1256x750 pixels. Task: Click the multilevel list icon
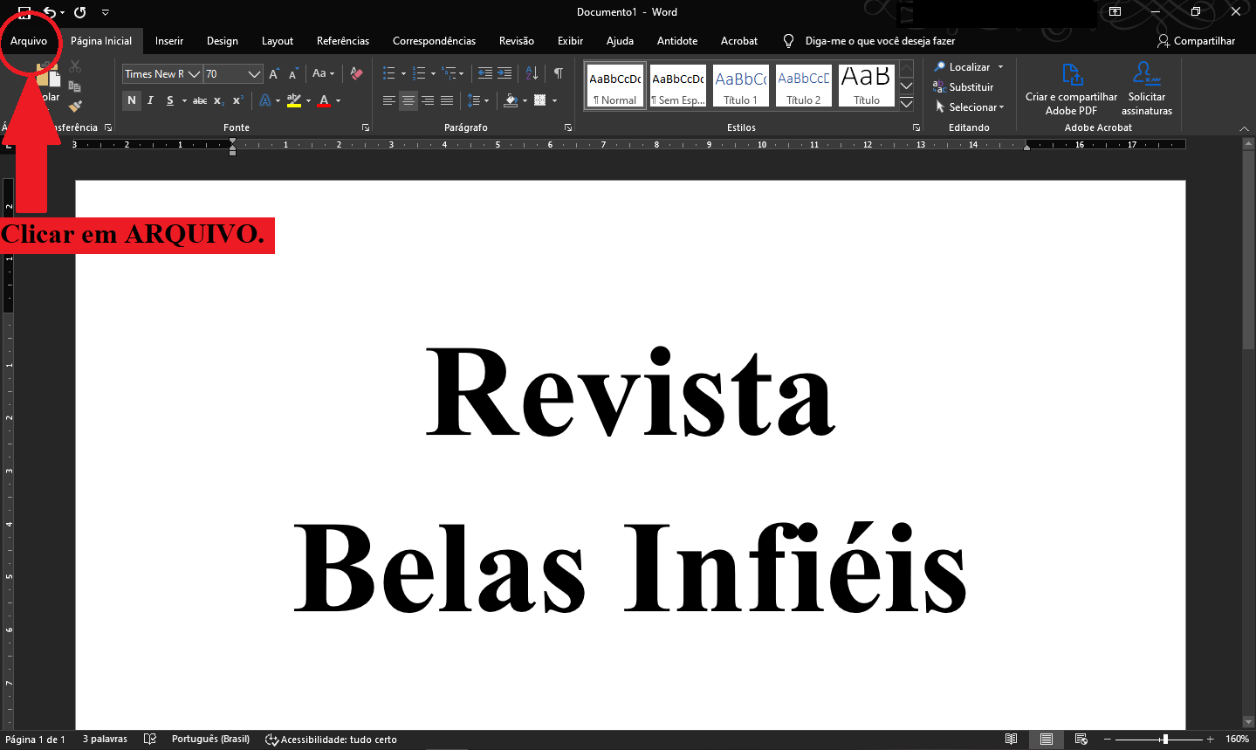tap(449, 73)
